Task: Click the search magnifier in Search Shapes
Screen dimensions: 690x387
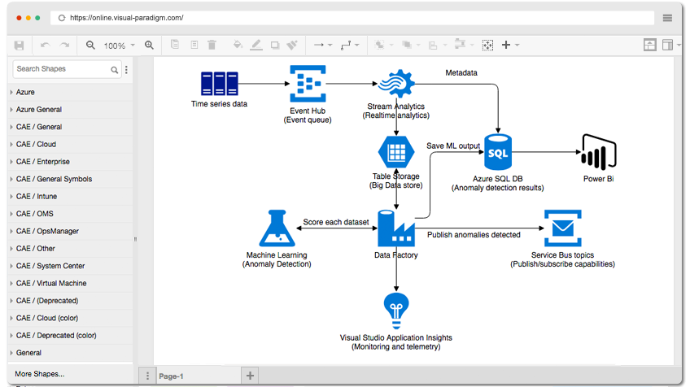Action: (x=115, y=70)
